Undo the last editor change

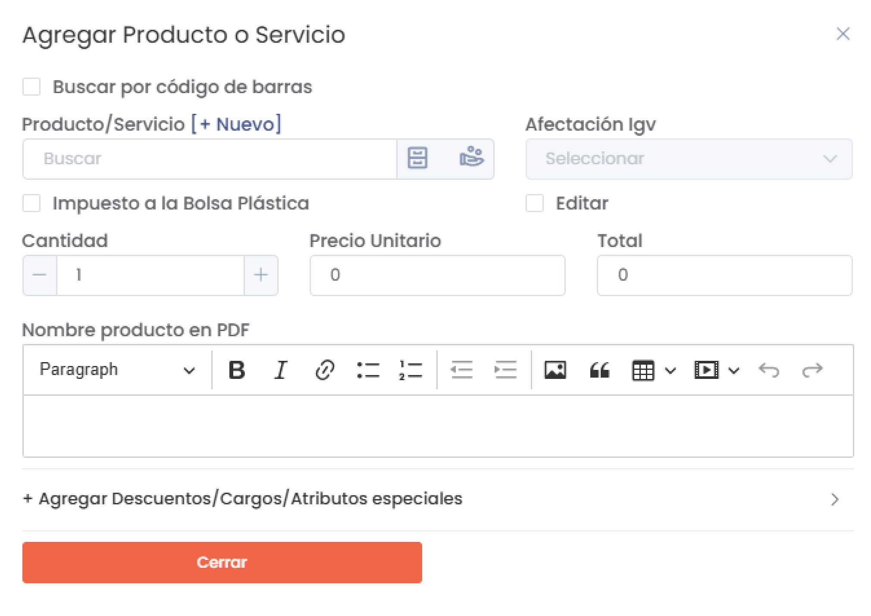coord(769,369)
